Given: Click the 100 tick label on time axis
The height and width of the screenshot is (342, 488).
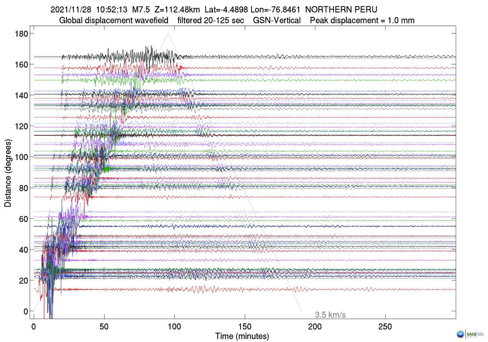Looking at the screenshot, I should (x=174, y=327).
